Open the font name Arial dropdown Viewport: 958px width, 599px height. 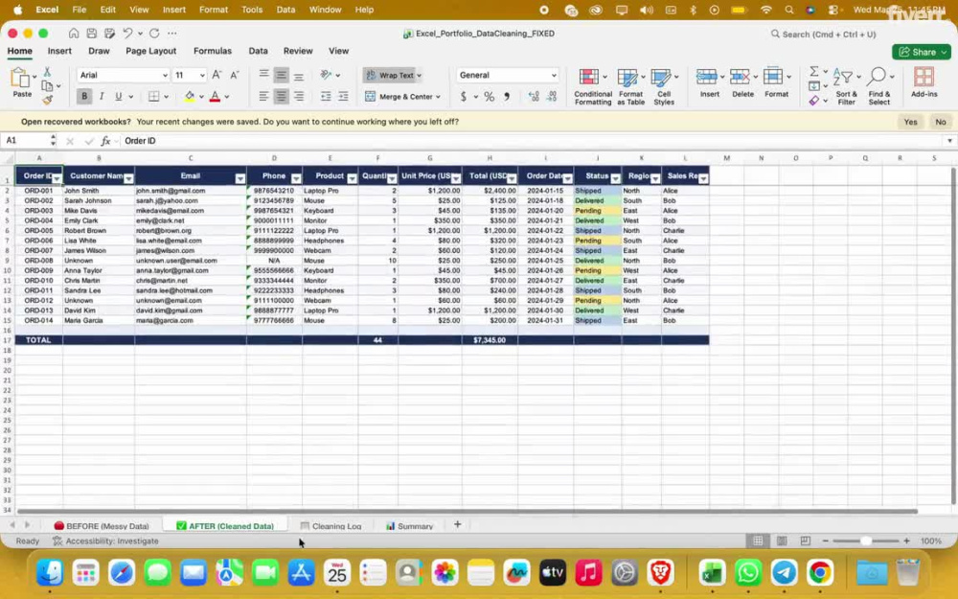[165, 75]
